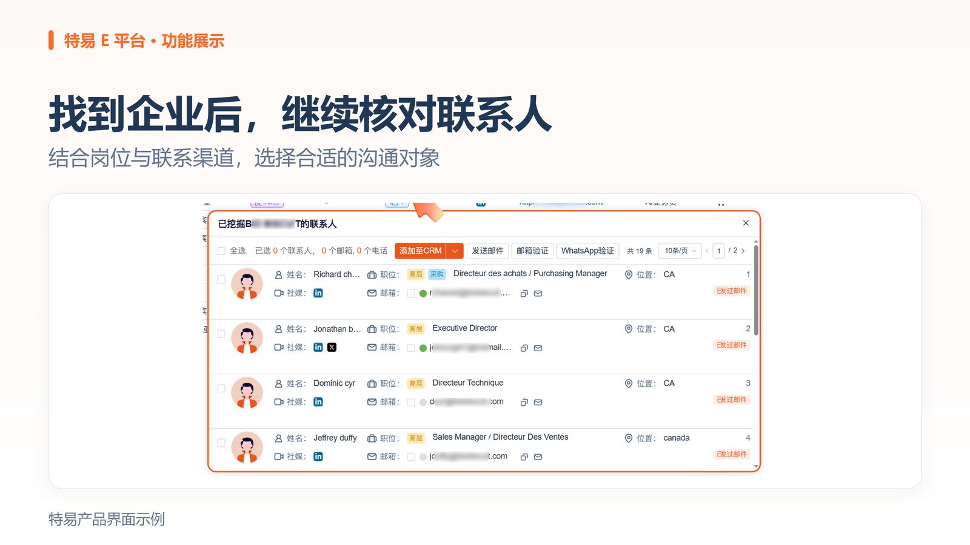Click the 高层 tag beside Executive Director

(416, 329)
